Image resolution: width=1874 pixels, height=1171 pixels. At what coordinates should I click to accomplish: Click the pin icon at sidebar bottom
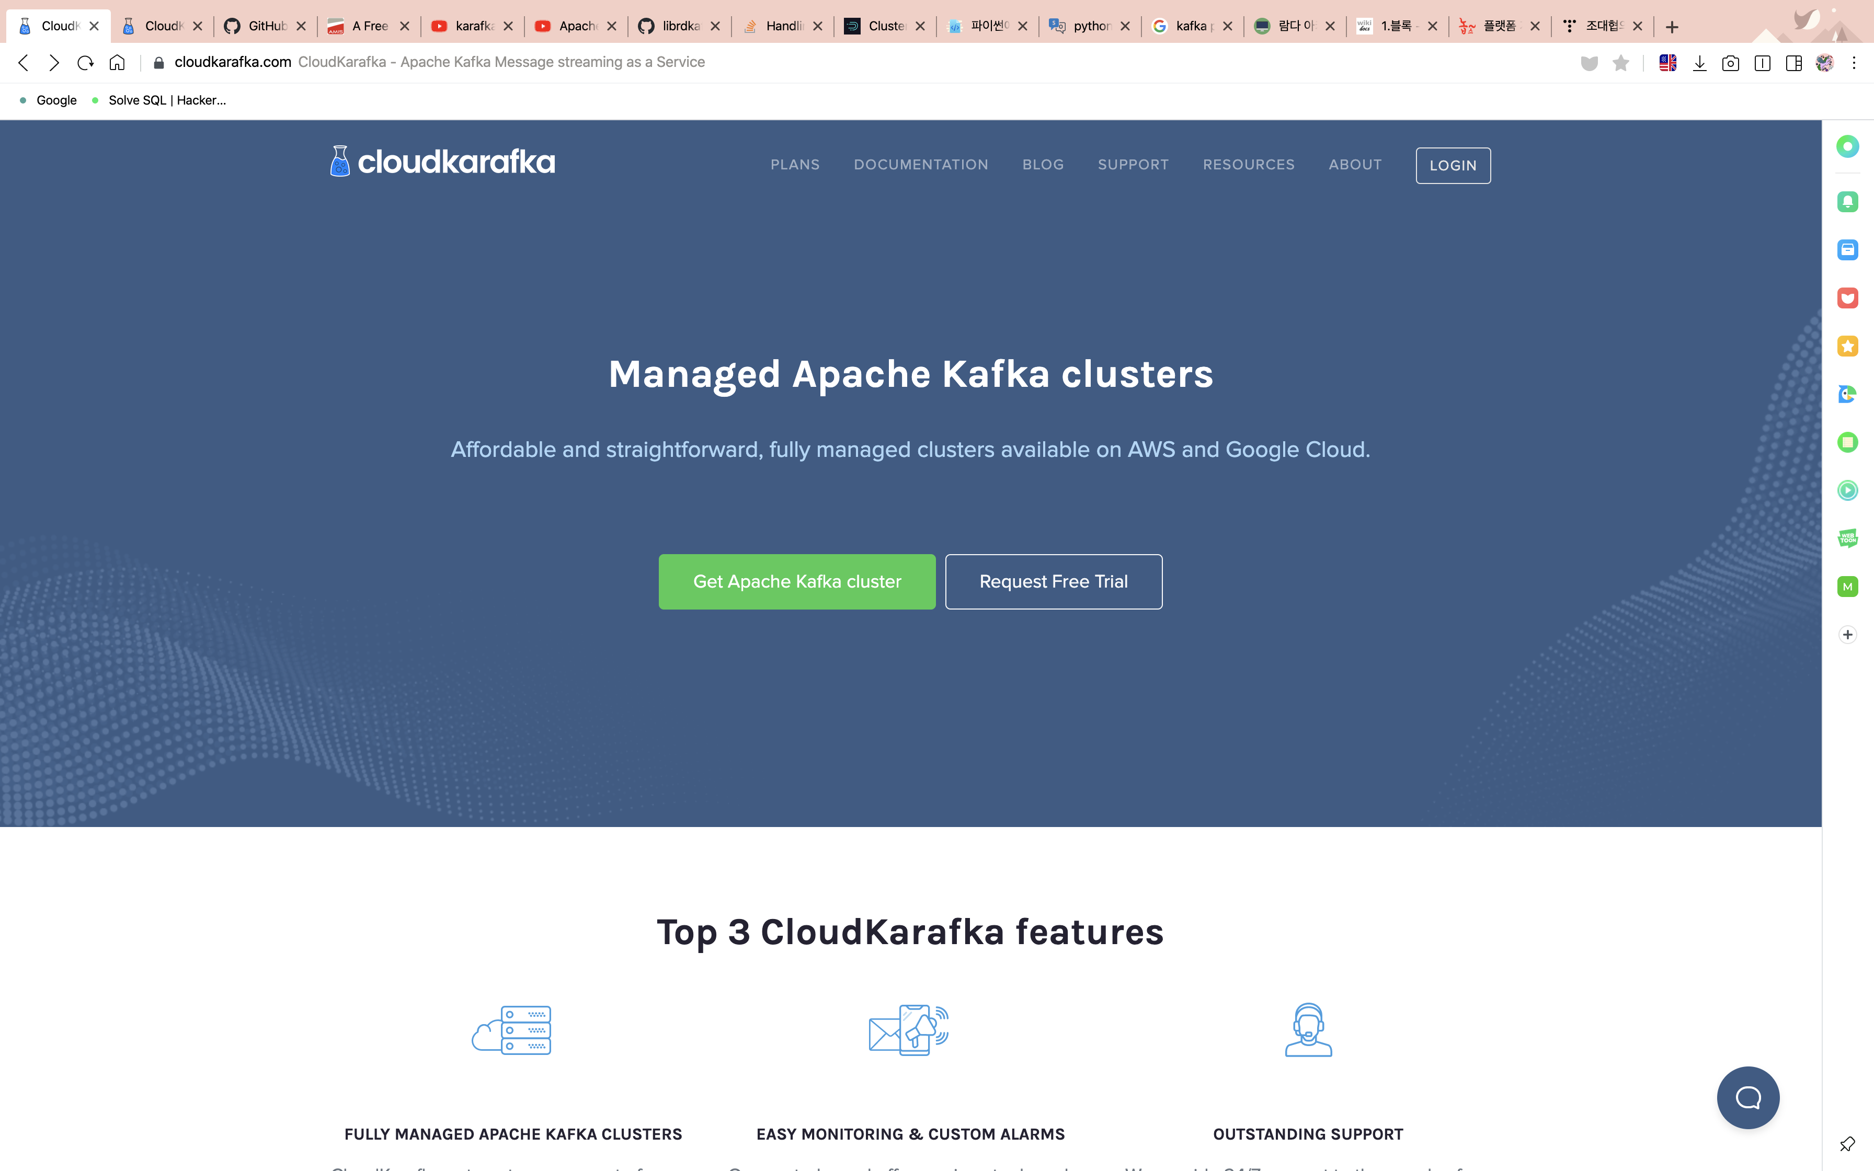click(1848, 1144)
